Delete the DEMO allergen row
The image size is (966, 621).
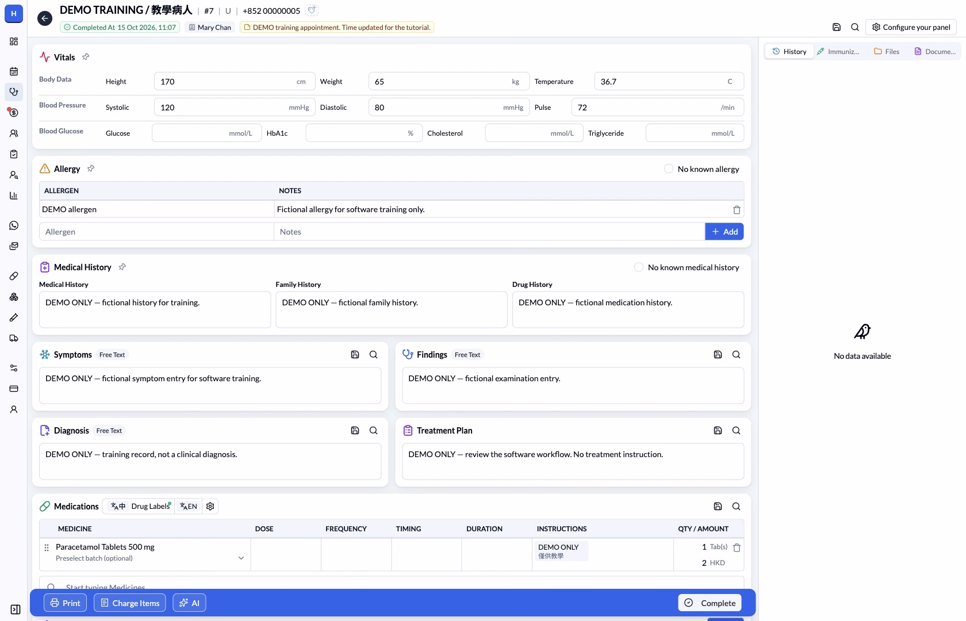737,210
